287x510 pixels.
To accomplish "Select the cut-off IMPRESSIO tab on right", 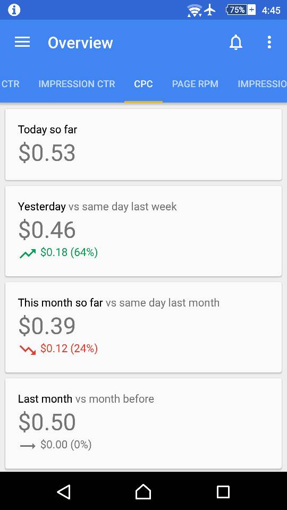I will 262,84.
